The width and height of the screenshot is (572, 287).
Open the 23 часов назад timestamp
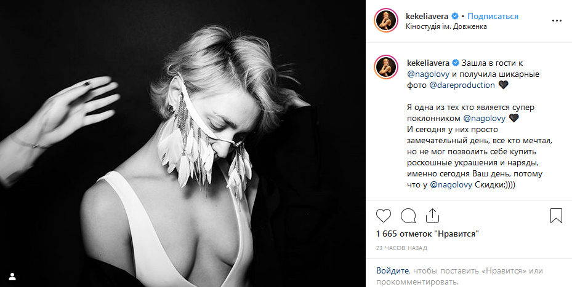click(x=401, y=248)
